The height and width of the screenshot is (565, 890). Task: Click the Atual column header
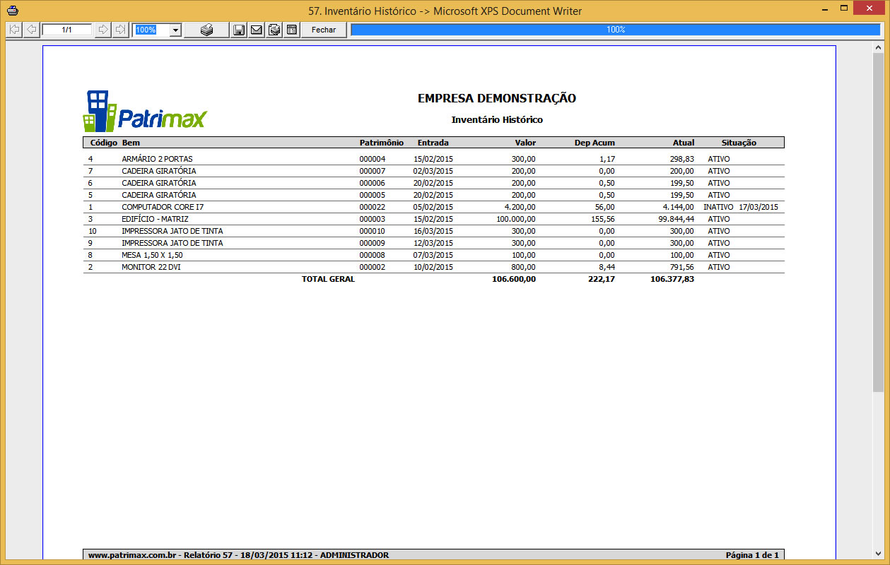[x=684, y=143]
